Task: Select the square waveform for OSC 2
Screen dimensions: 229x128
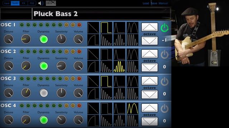Action: (106, 54)
